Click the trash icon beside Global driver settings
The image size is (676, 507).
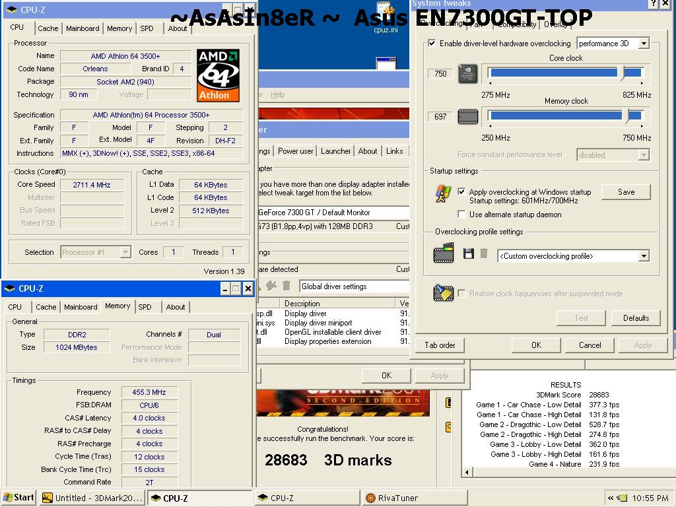(287, 285)
